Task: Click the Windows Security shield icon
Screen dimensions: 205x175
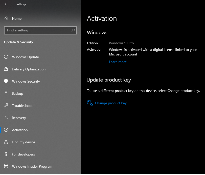Action: click(x=6, y=81)
